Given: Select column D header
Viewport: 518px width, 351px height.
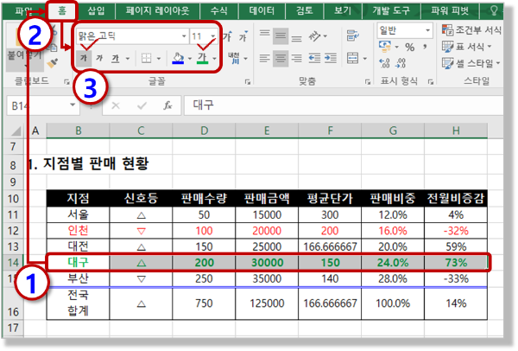Looking at the screenshot, I should point(204,131).
